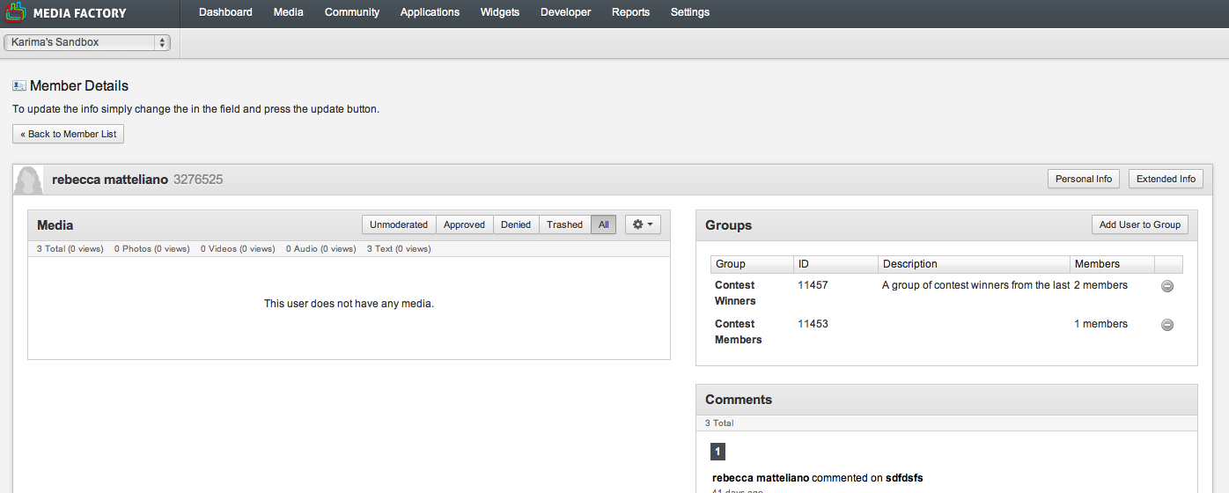Screen dimensions: 1229x493
Task: Click Add User to Group button
Action: (x=1140, y=224)
